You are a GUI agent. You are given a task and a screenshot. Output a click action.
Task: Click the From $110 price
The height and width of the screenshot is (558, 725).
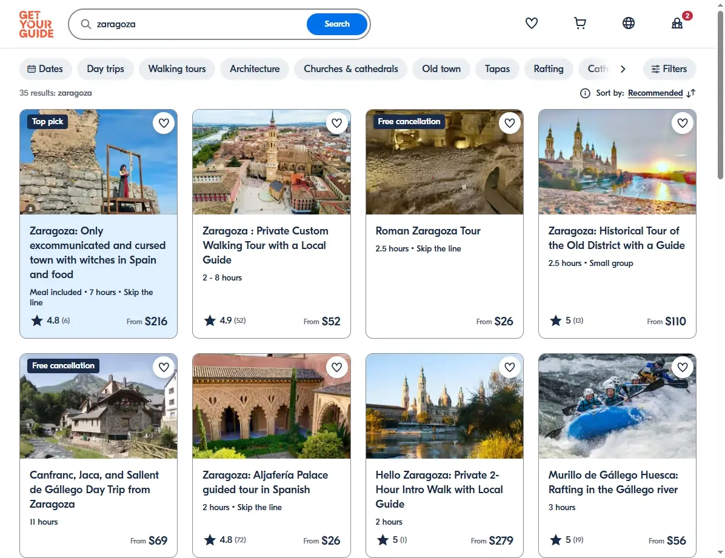pos(666,321)
